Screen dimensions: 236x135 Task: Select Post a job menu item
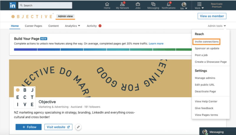tap(201, 55)
